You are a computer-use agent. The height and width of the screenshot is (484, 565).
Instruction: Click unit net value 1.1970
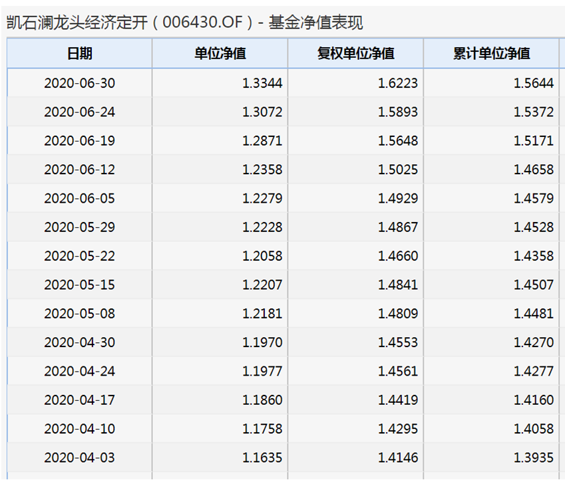tap(262, 342)
